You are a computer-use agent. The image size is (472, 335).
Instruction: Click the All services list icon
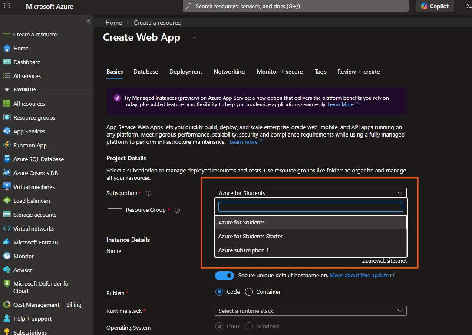pos(7,76)
